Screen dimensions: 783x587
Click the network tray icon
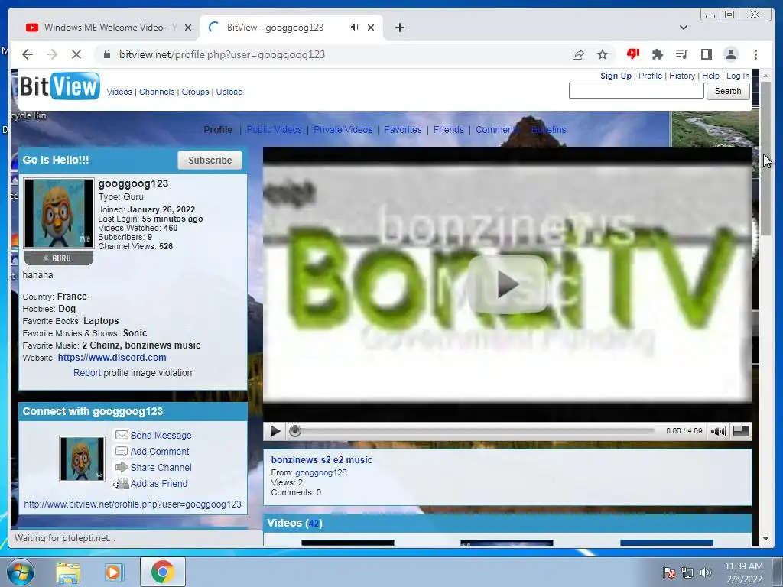coord(687,572)
